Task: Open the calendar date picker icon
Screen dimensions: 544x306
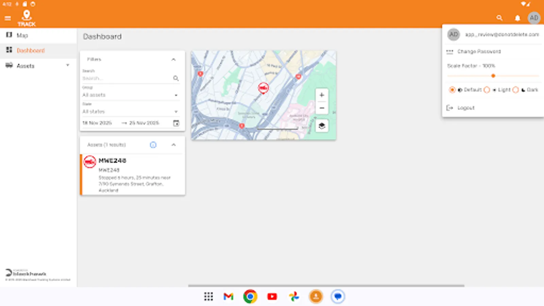Action: click(176, 123)
